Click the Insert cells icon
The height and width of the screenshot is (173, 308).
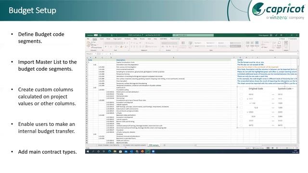pos(247,44)
